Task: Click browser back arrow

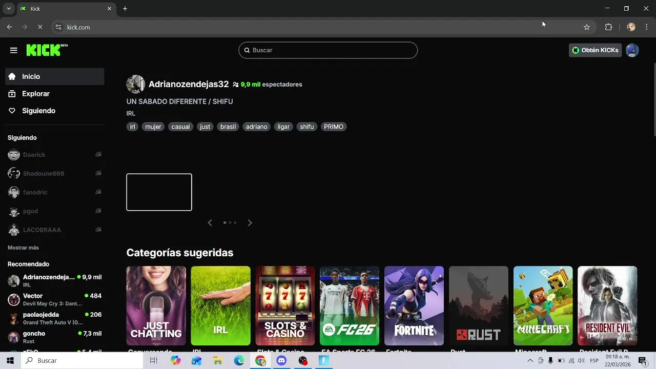Action: 9,27
